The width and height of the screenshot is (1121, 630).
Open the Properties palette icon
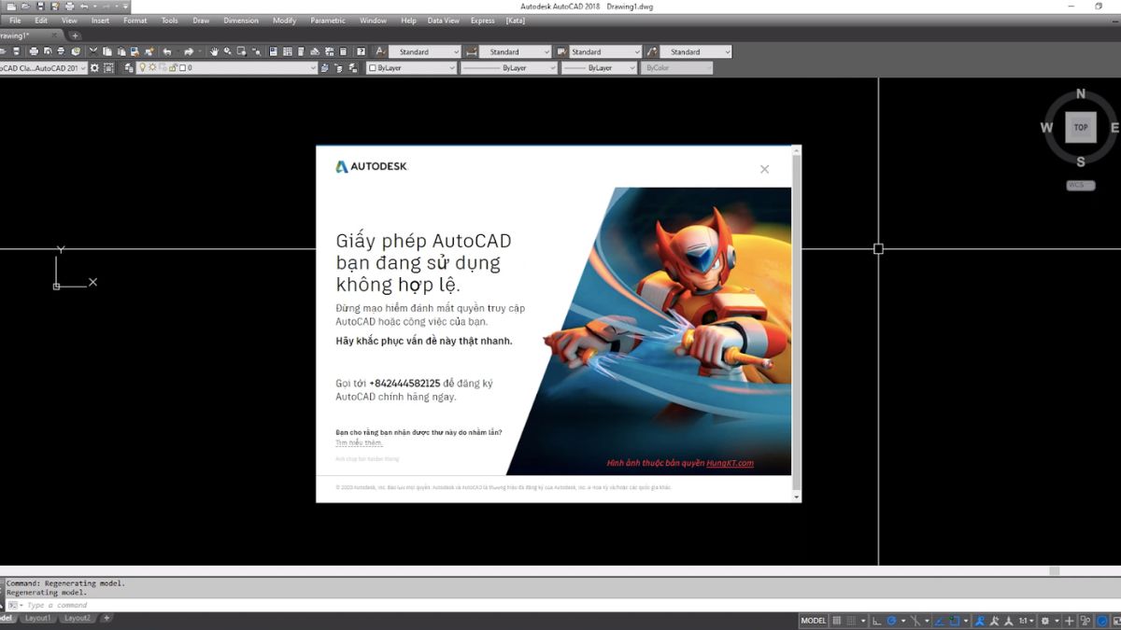point(273,51)
